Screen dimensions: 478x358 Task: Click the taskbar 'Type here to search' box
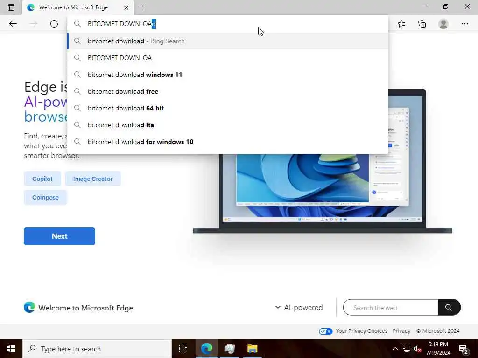(97, 349)
